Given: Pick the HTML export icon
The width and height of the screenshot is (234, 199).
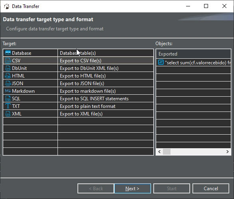Looking at the screenshot, I should 8,76.
